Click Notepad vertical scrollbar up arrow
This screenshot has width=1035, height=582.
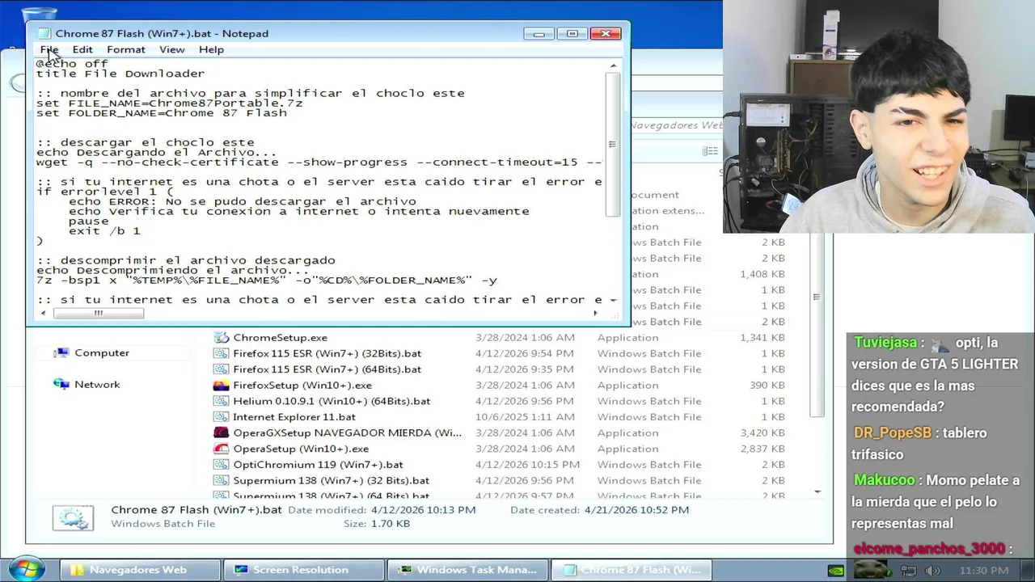pos(613,66)
